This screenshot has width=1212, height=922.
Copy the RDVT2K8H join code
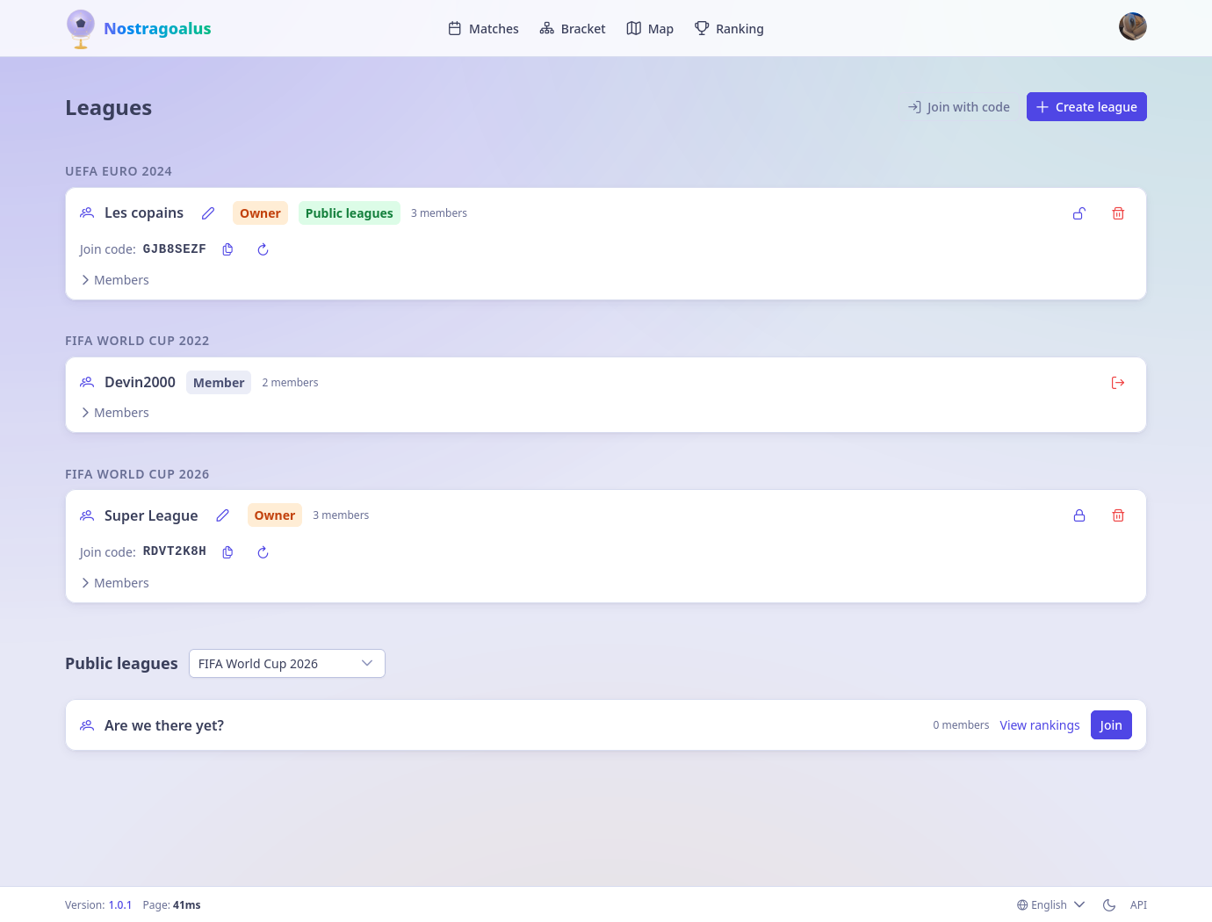pos(227,552)
